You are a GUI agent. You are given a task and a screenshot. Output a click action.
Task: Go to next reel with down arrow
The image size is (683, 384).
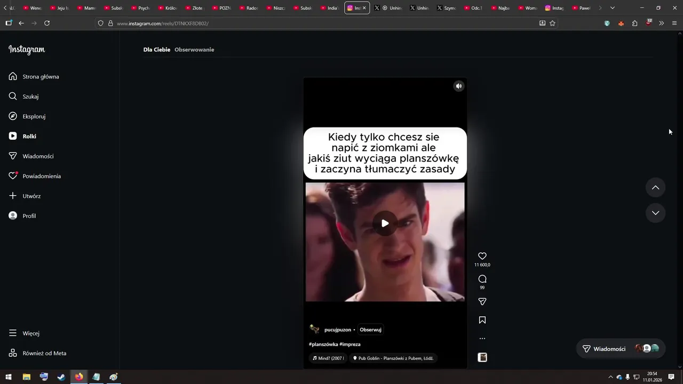[x=655, y=213]
